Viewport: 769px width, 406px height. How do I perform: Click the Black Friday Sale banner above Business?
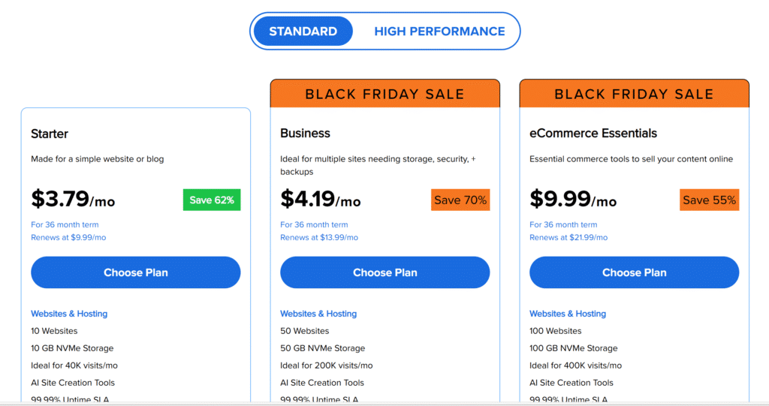pos(384,94)
